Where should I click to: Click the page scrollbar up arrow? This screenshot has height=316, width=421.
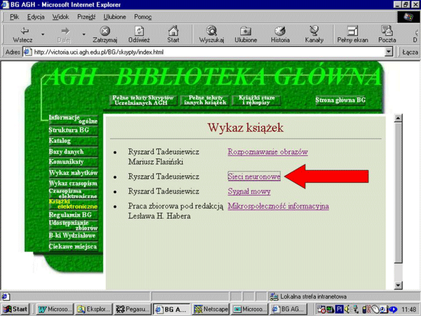pyautogui.click(x=398, y=118)
